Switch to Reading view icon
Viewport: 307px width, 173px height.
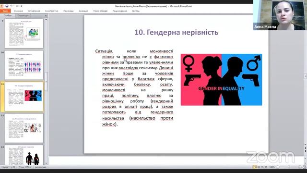262,167
